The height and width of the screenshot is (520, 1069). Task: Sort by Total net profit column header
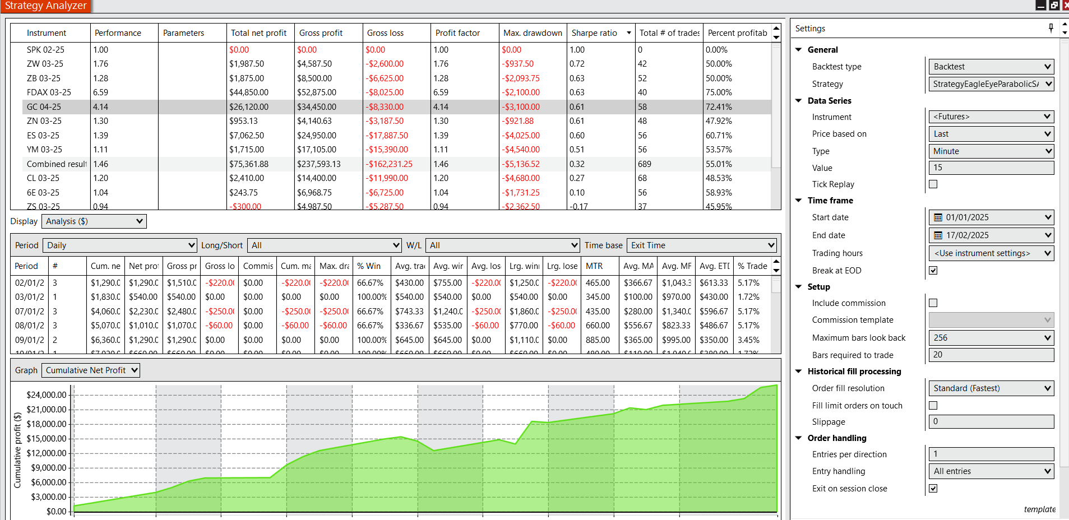258,33
